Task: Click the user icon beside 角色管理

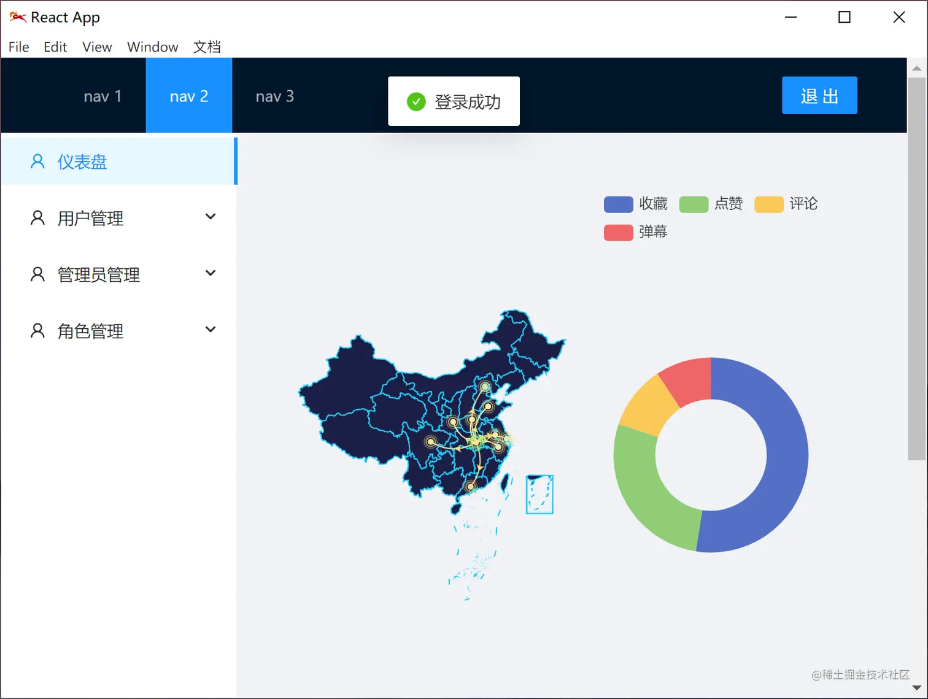Action: click(x=37, y=331)
